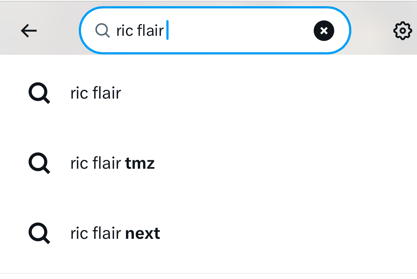
Task: Click magnifier icon next to "ric flair tmz"
Action: [x=39, y=163]
